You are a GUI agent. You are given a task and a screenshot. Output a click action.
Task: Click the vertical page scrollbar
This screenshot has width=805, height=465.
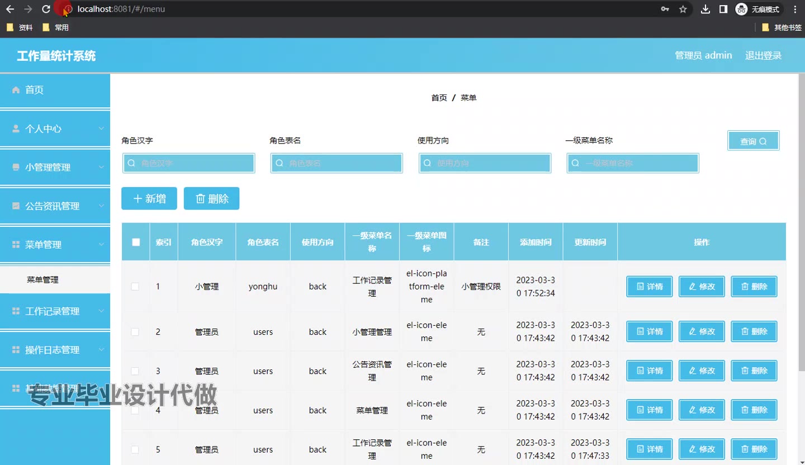(801, 224)
